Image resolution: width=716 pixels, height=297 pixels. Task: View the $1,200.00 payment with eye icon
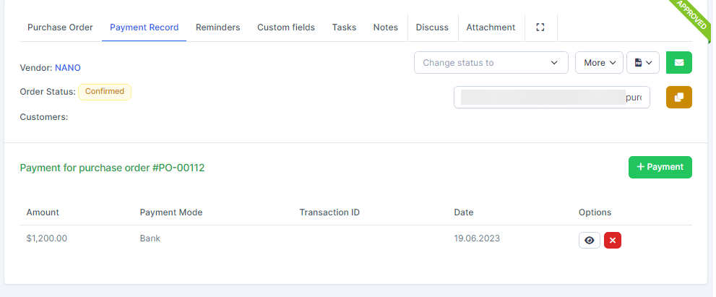coord(589,241)
